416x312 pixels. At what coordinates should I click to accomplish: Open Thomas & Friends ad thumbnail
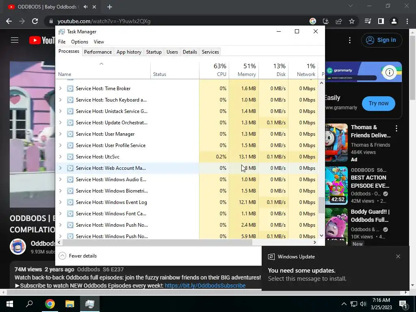[x=336, y=143]
